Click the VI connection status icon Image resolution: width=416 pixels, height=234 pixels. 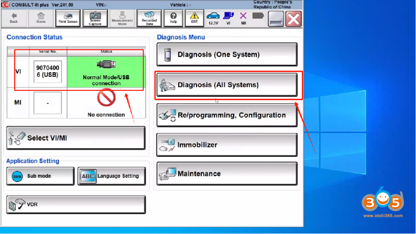[x=228, y=18]
